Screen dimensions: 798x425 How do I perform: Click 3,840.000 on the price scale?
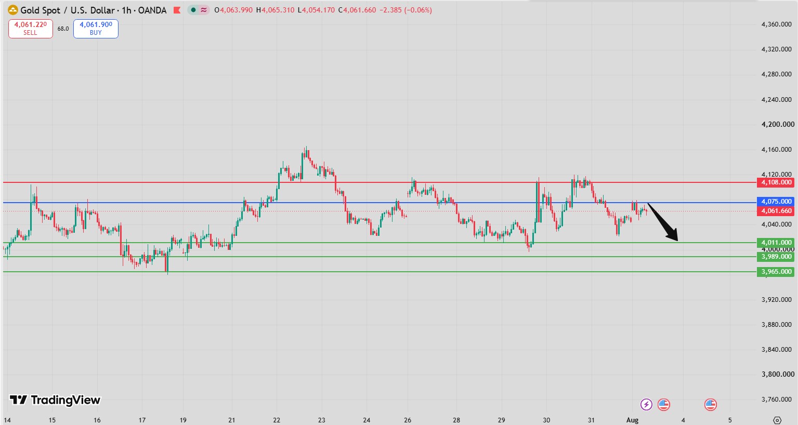[x=776, y=350]
